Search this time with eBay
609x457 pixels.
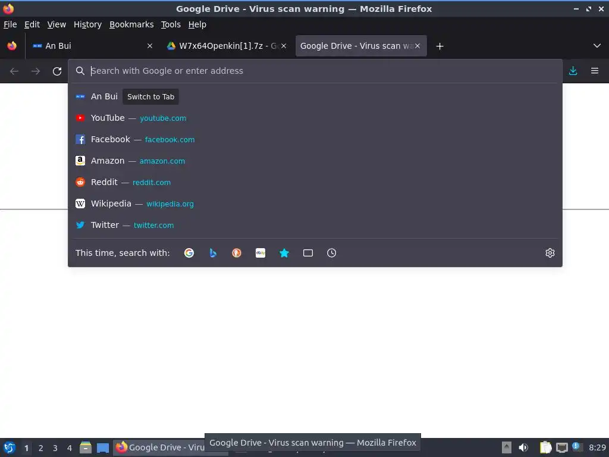[260, 253]
